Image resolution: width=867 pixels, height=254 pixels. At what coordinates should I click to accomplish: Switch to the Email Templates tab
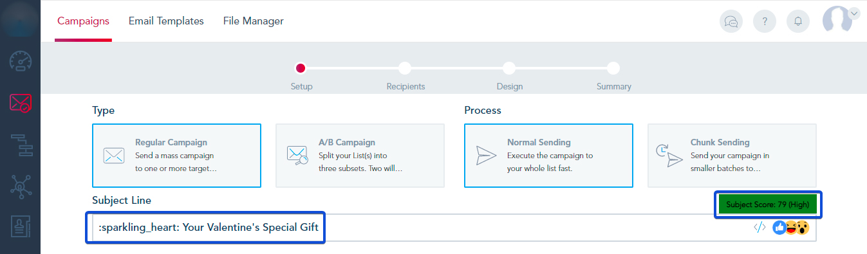tap(166, 21)
